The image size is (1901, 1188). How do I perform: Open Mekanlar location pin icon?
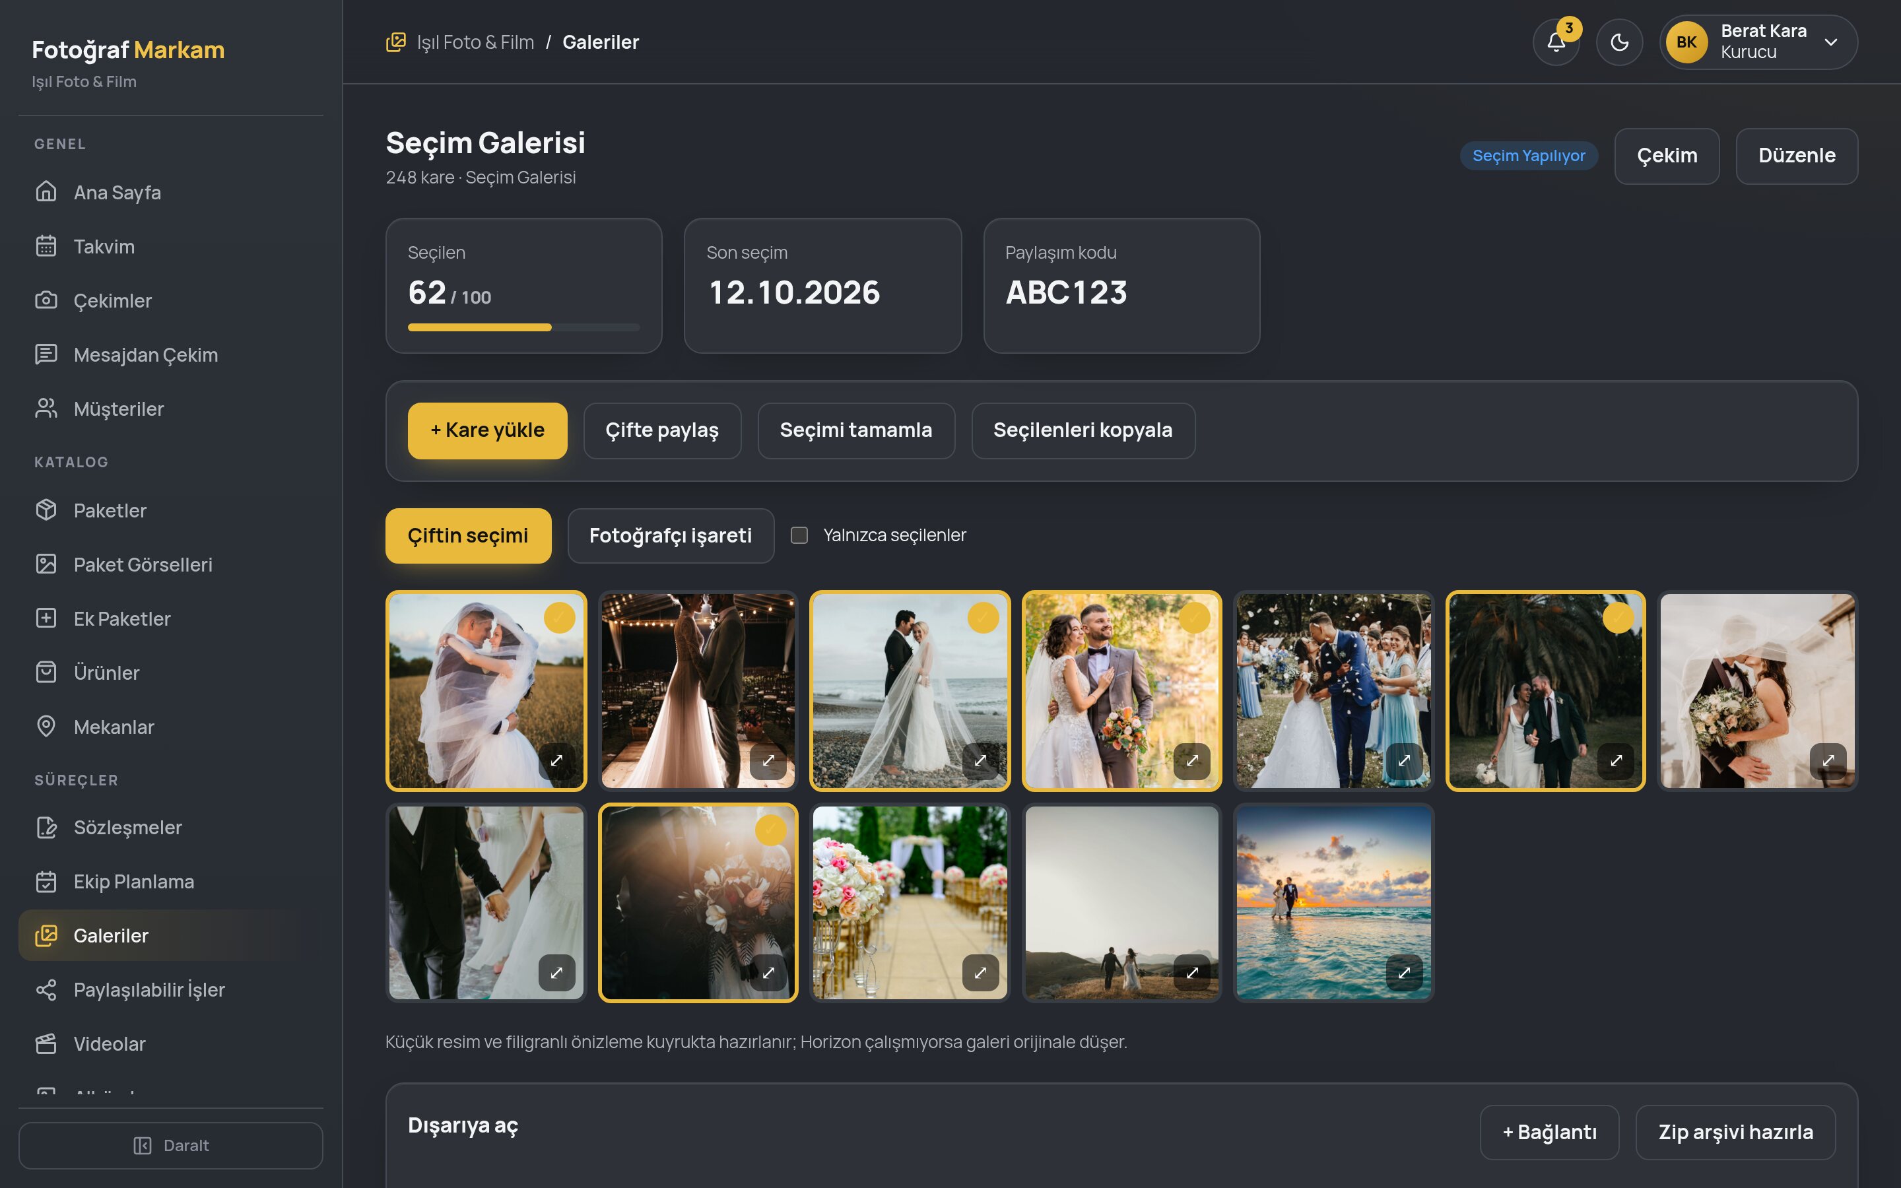(x=46, y=727)
